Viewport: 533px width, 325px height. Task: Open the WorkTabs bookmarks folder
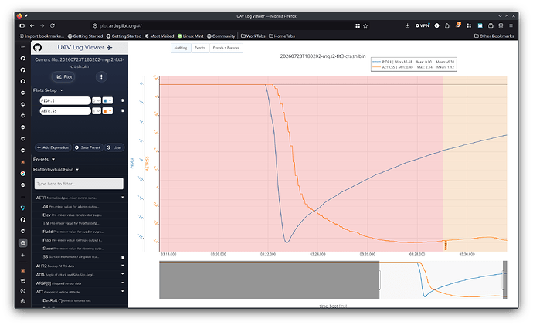(x=253, y=36)
